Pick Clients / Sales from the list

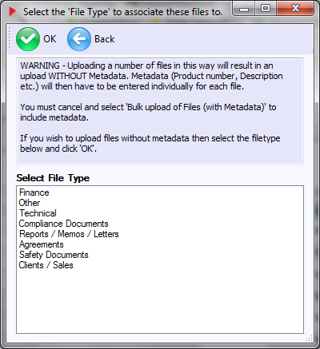pos(46,265)
